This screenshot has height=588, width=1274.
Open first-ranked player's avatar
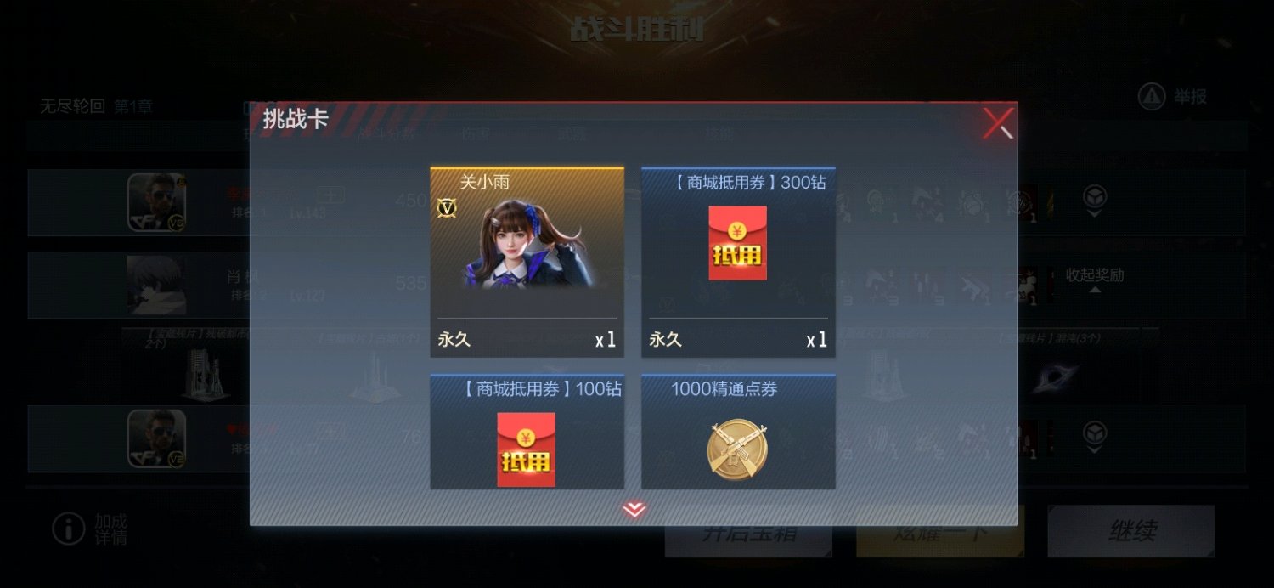tap(156, 202)
